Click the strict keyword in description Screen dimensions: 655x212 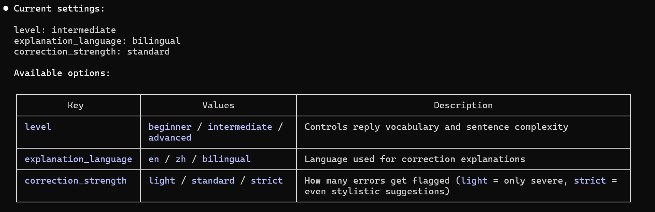point(590,181)
